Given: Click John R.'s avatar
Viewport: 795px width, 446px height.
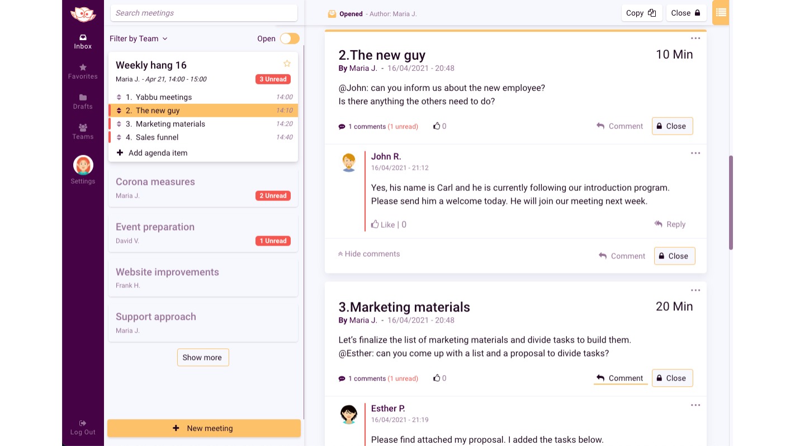Looking at the screenshot, I should click(349, 162).
